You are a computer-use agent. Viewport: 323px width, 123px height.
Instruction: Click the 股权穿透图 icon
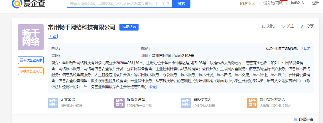(119, 103)
